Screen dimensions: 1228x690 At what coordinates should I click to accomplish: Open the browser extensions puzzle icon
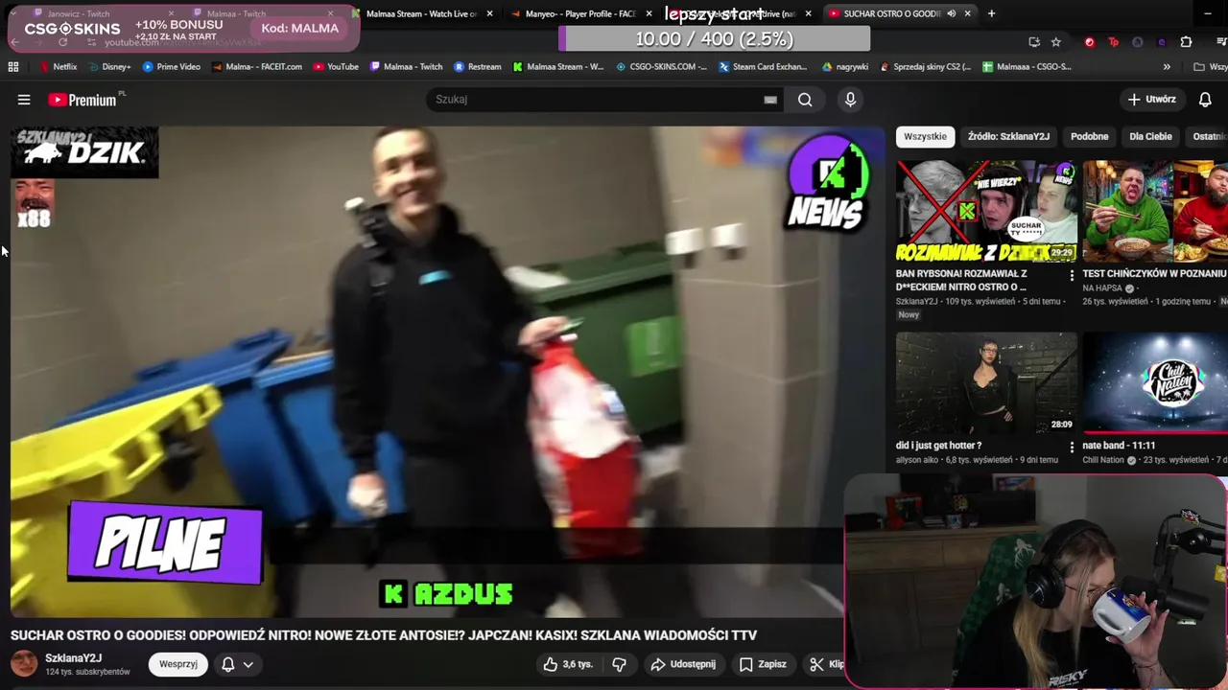1186,42
